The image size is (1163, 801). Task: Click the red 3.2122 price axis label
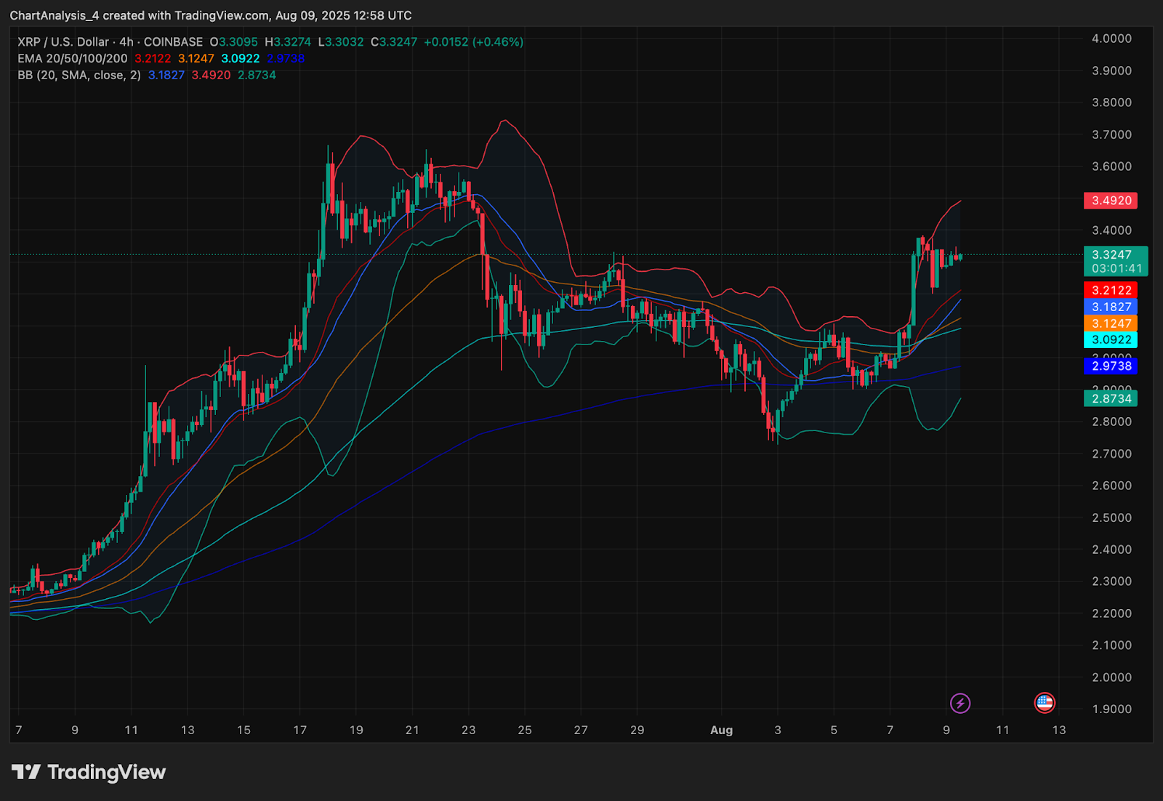(1111, 290)
